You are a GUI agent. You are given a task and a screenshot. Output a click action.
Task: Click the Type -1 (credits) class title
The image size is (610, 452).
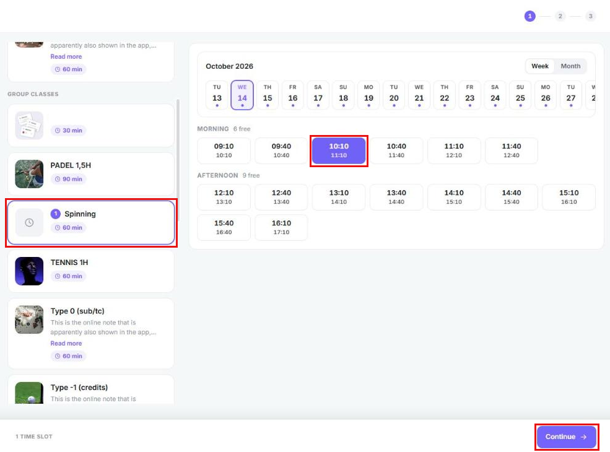coord(79,388)
